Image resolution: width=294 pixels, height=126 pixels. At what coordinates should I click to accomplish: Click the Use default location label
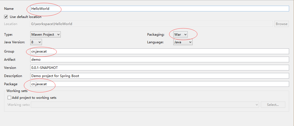click(x=26, y=17)
